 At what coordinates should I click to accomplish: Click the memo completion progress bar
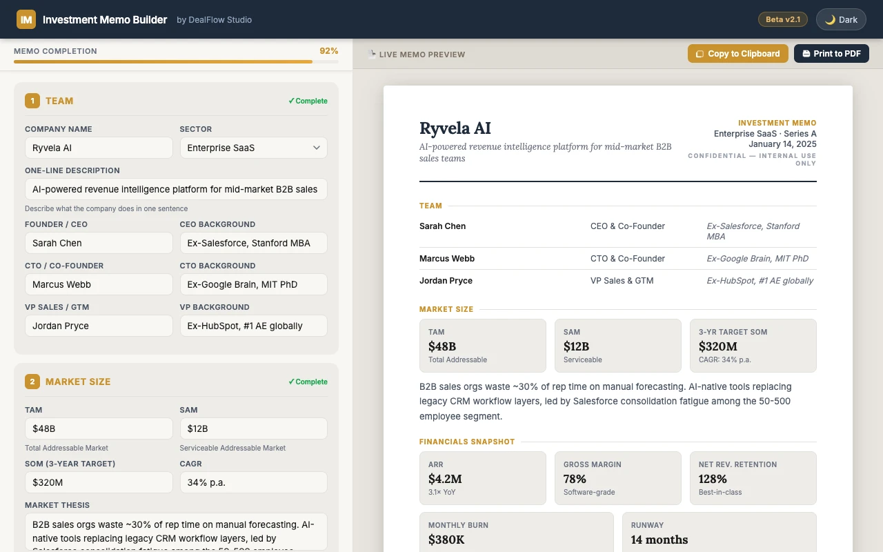coord(176,61)
